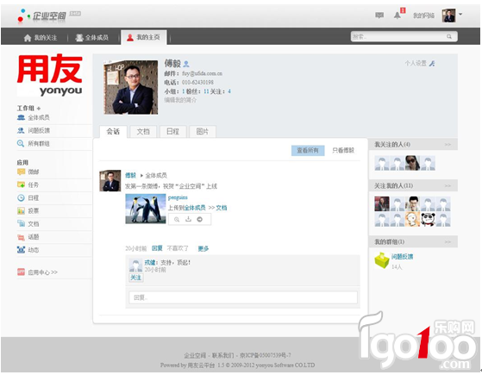Viewport: 482px width, 375px height.
Task: Open 全体成员 link in upload line
Action: 195,208
